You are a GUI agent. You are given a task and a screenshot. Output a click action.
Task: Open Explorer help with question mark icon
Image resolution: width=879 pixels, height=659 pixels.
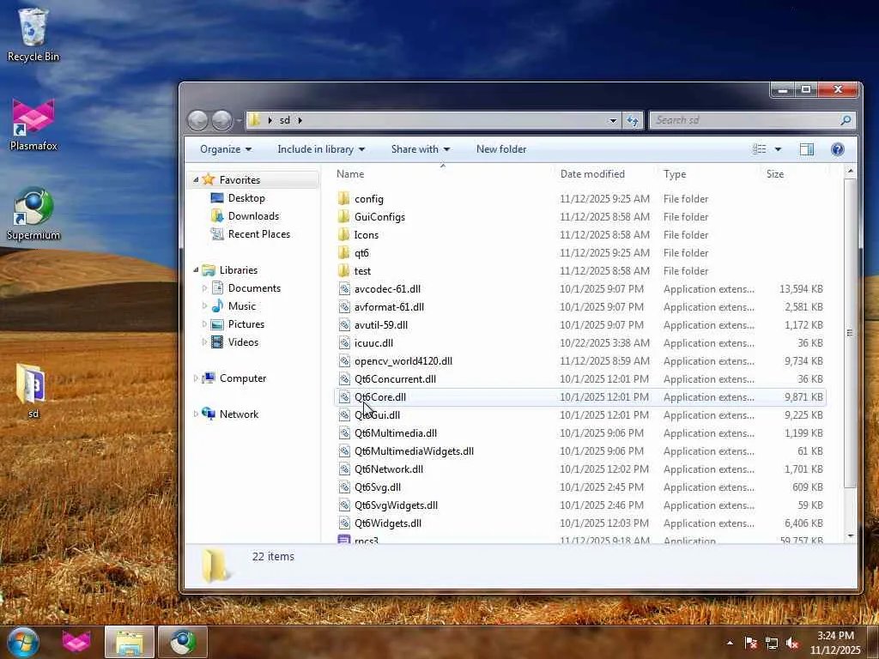(838, 149)
